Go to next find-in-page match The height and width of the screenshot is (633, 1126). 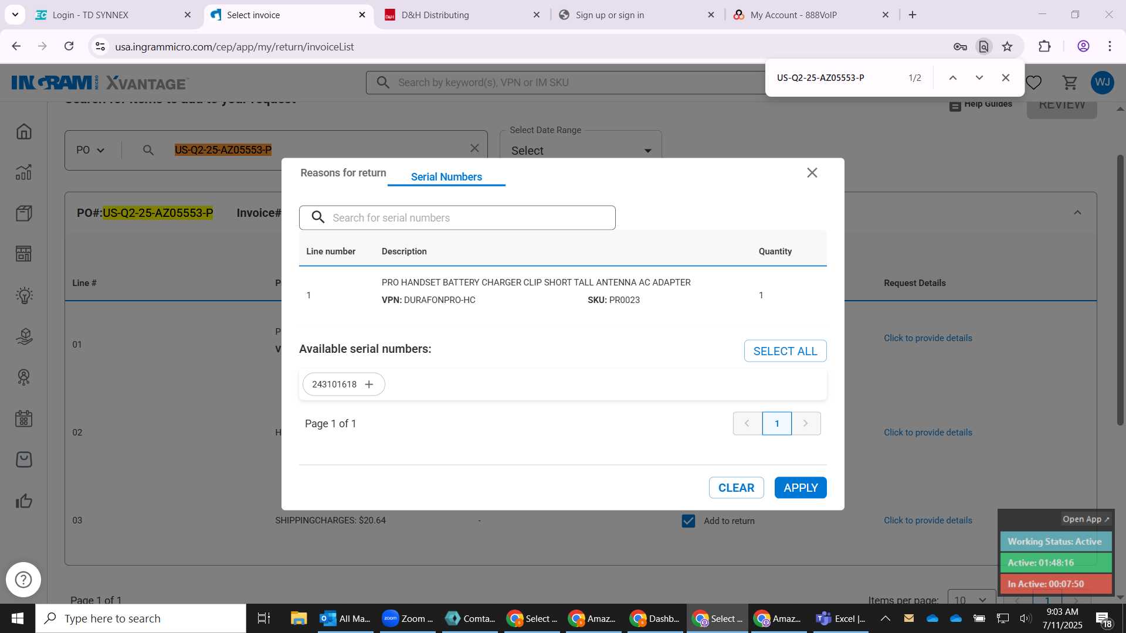click(x=979, y=78)
